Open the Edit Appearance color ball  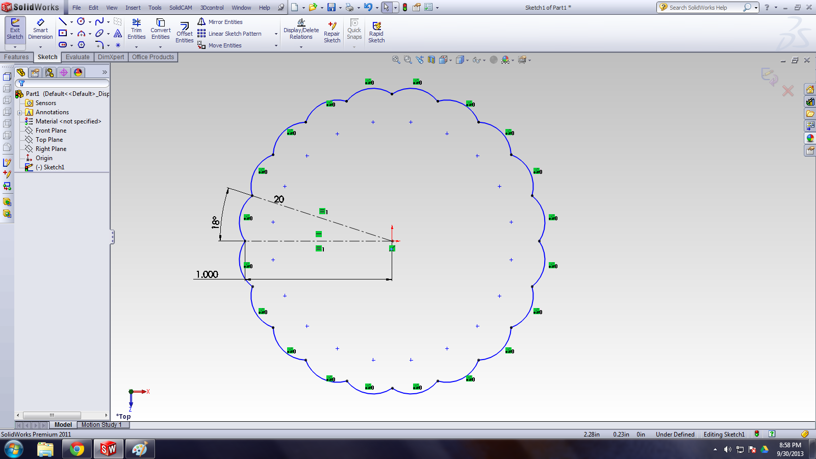click(505, 60)
